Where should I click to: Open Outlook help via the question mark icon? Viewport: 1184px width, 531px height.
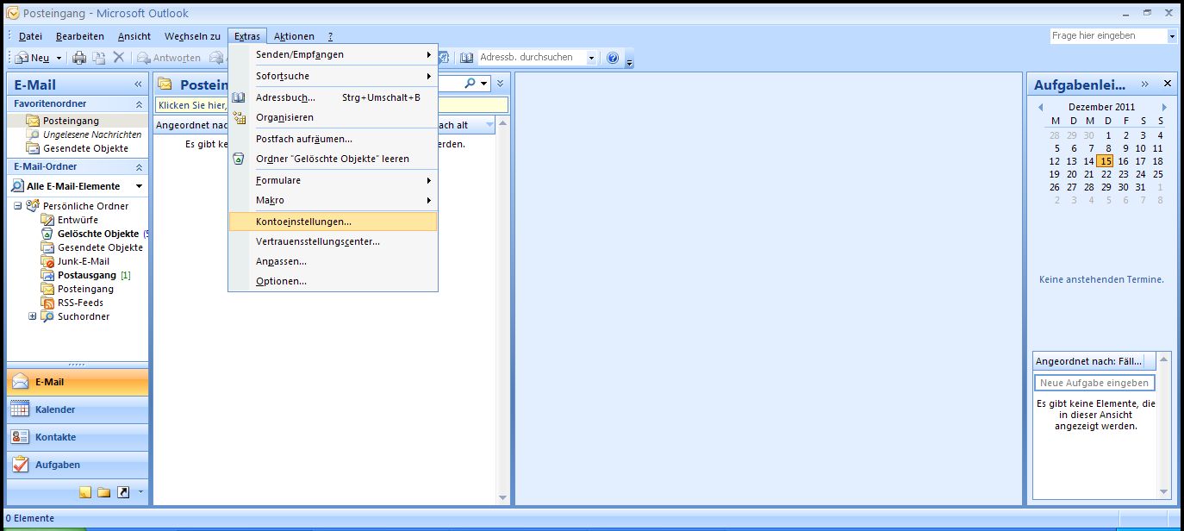point(613,58)
